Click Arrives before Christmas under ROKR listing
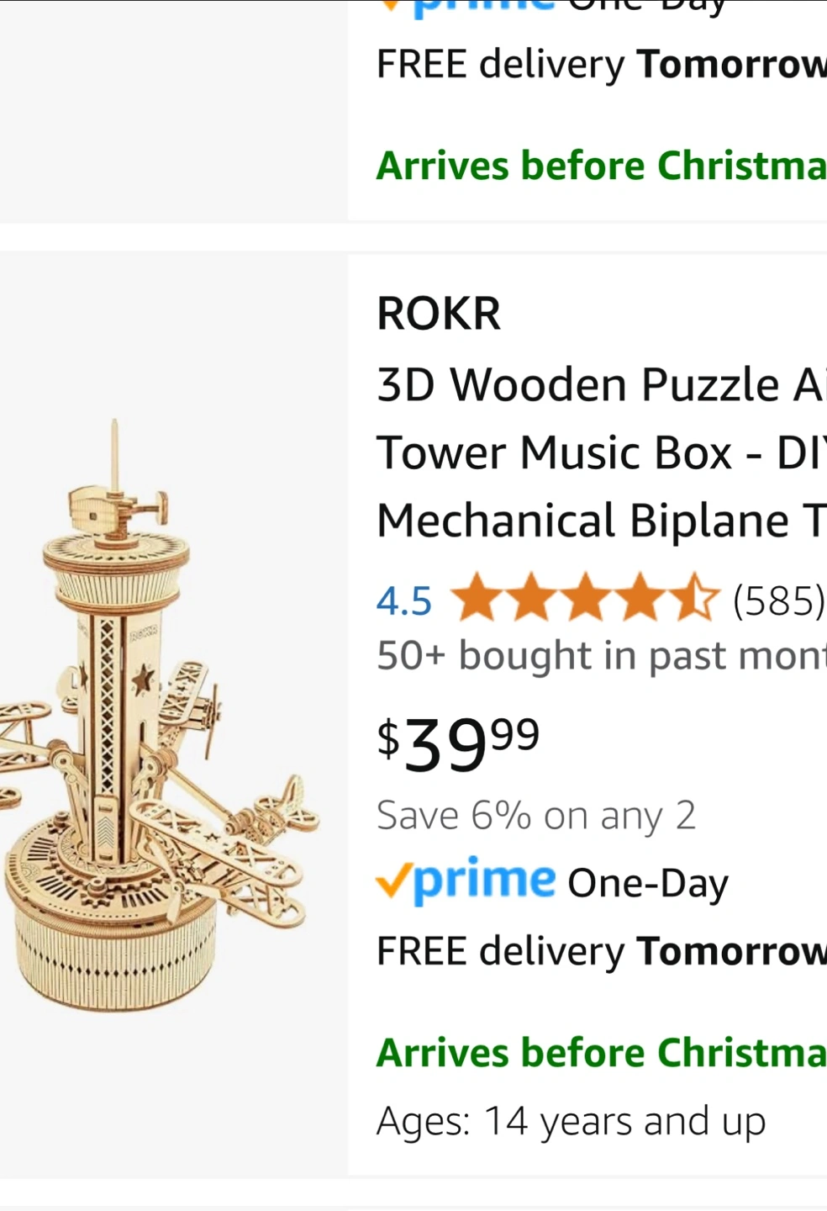This screenshot has height=1211, width=827. click(602, 1053)
